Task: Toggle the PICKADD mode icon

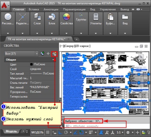Action: (x=42, y=54)
